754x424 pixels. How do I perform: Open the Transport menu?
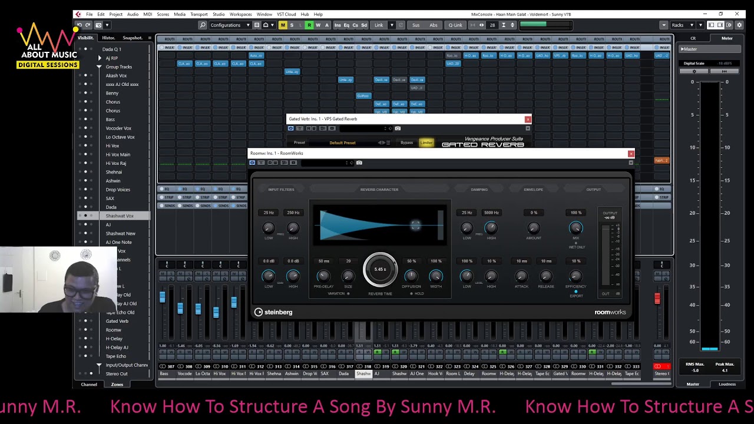199,14
